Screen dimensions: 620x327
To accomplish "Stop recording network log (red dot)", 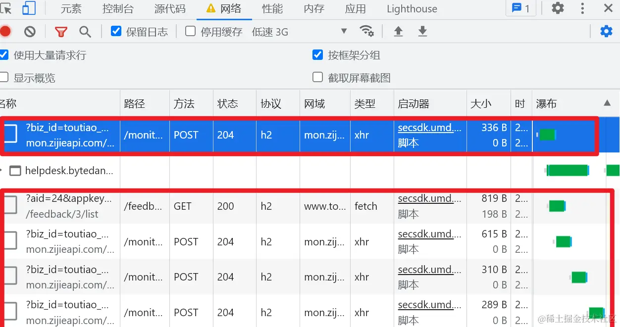I will [5, 32].
